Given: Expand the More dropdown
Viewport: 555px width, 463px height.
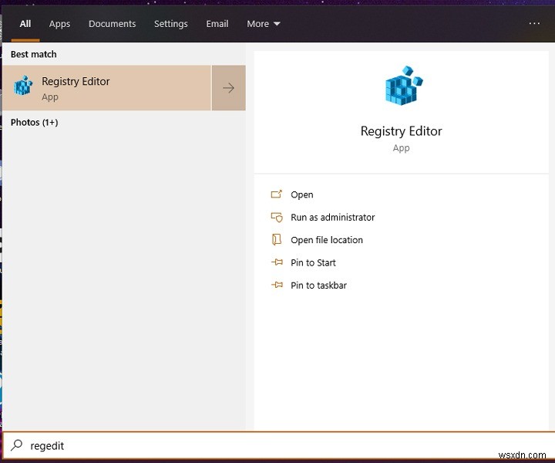Looking at the screenshot, I should click(264, 24).
